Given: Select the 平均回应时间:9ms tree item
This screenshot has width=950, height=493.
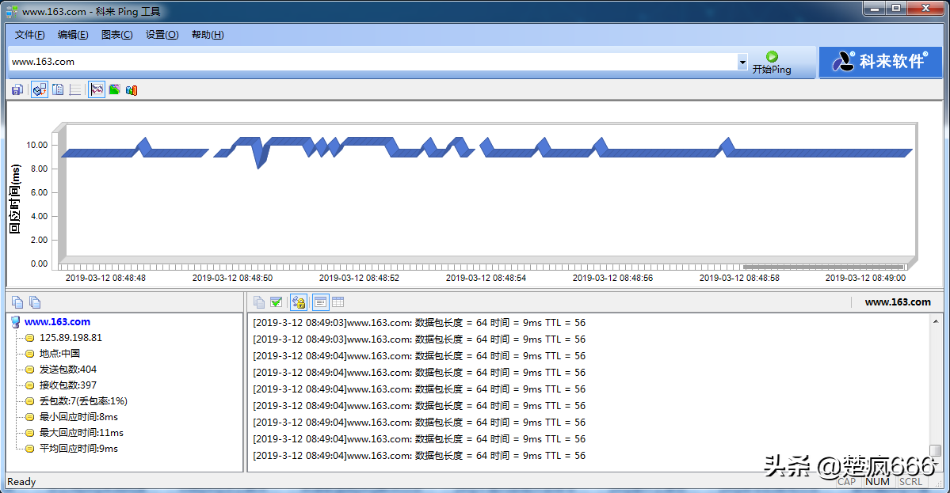Looking at the screenshot, I should click(x=78, y=448).
